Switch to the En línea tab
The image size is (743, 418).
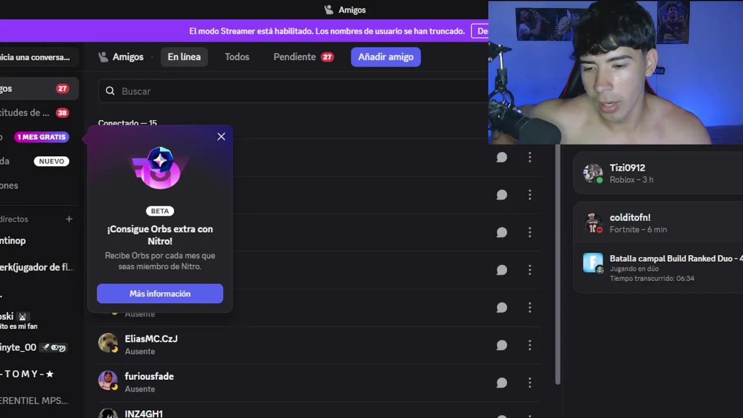[184, 57]
